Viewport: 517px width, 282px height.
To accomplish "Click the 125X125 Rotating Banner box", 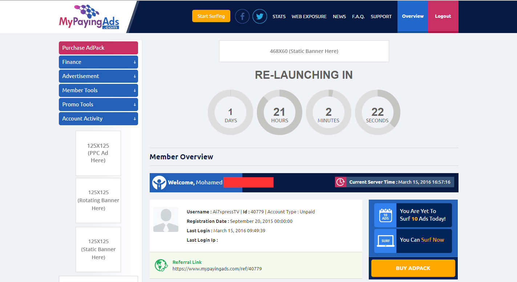I will click(x=98, y=200).
